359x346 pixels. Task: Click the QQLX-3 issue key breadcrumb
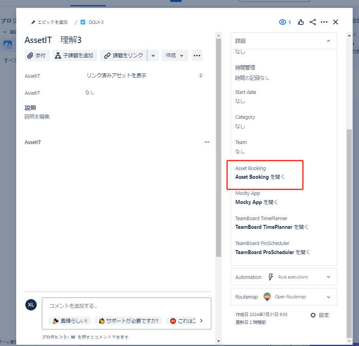point(96,22)
